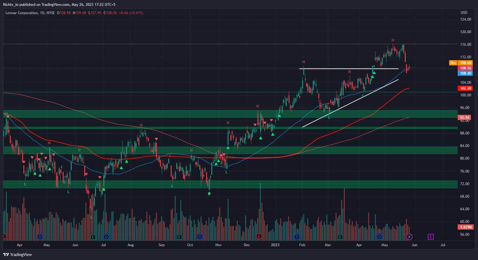Screen dimensions: 478x260
Task: Open the dividend D marker at July 2022
Action: [106, 237]
